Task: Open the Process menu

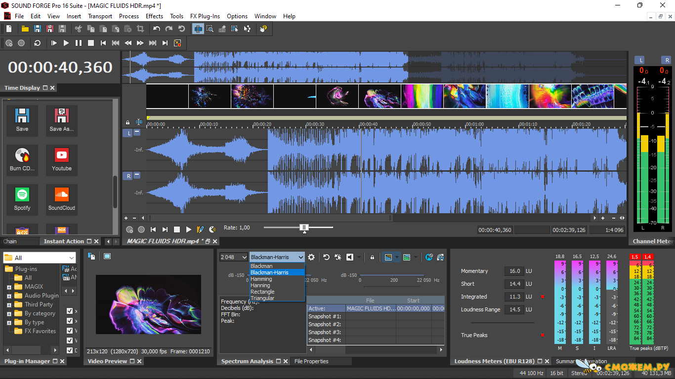Action: pyautogui.click(x=129, y=16)
